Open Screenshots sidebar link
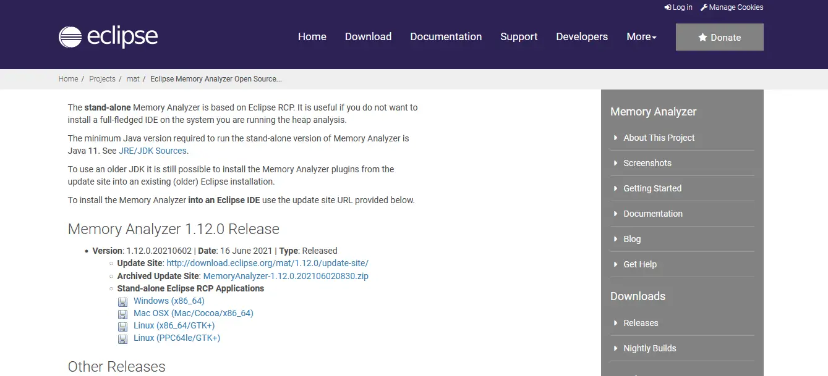Screen dimensions: 828x376 click(647, 163)
